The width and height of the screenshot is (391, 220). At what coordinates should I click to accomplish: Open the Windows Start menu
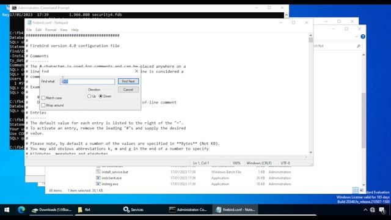click(x=7, y=210)
